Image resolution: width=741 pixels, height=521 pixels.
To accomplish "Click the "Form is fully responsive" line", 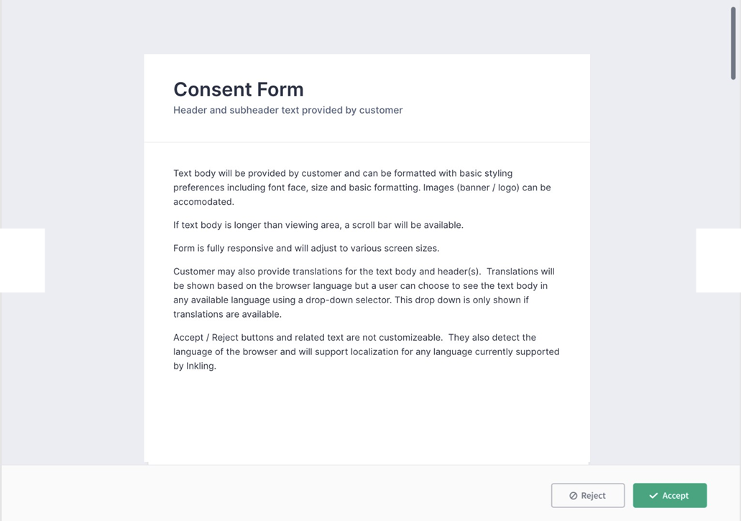I will pyautogui.click(x=305, y=248).
